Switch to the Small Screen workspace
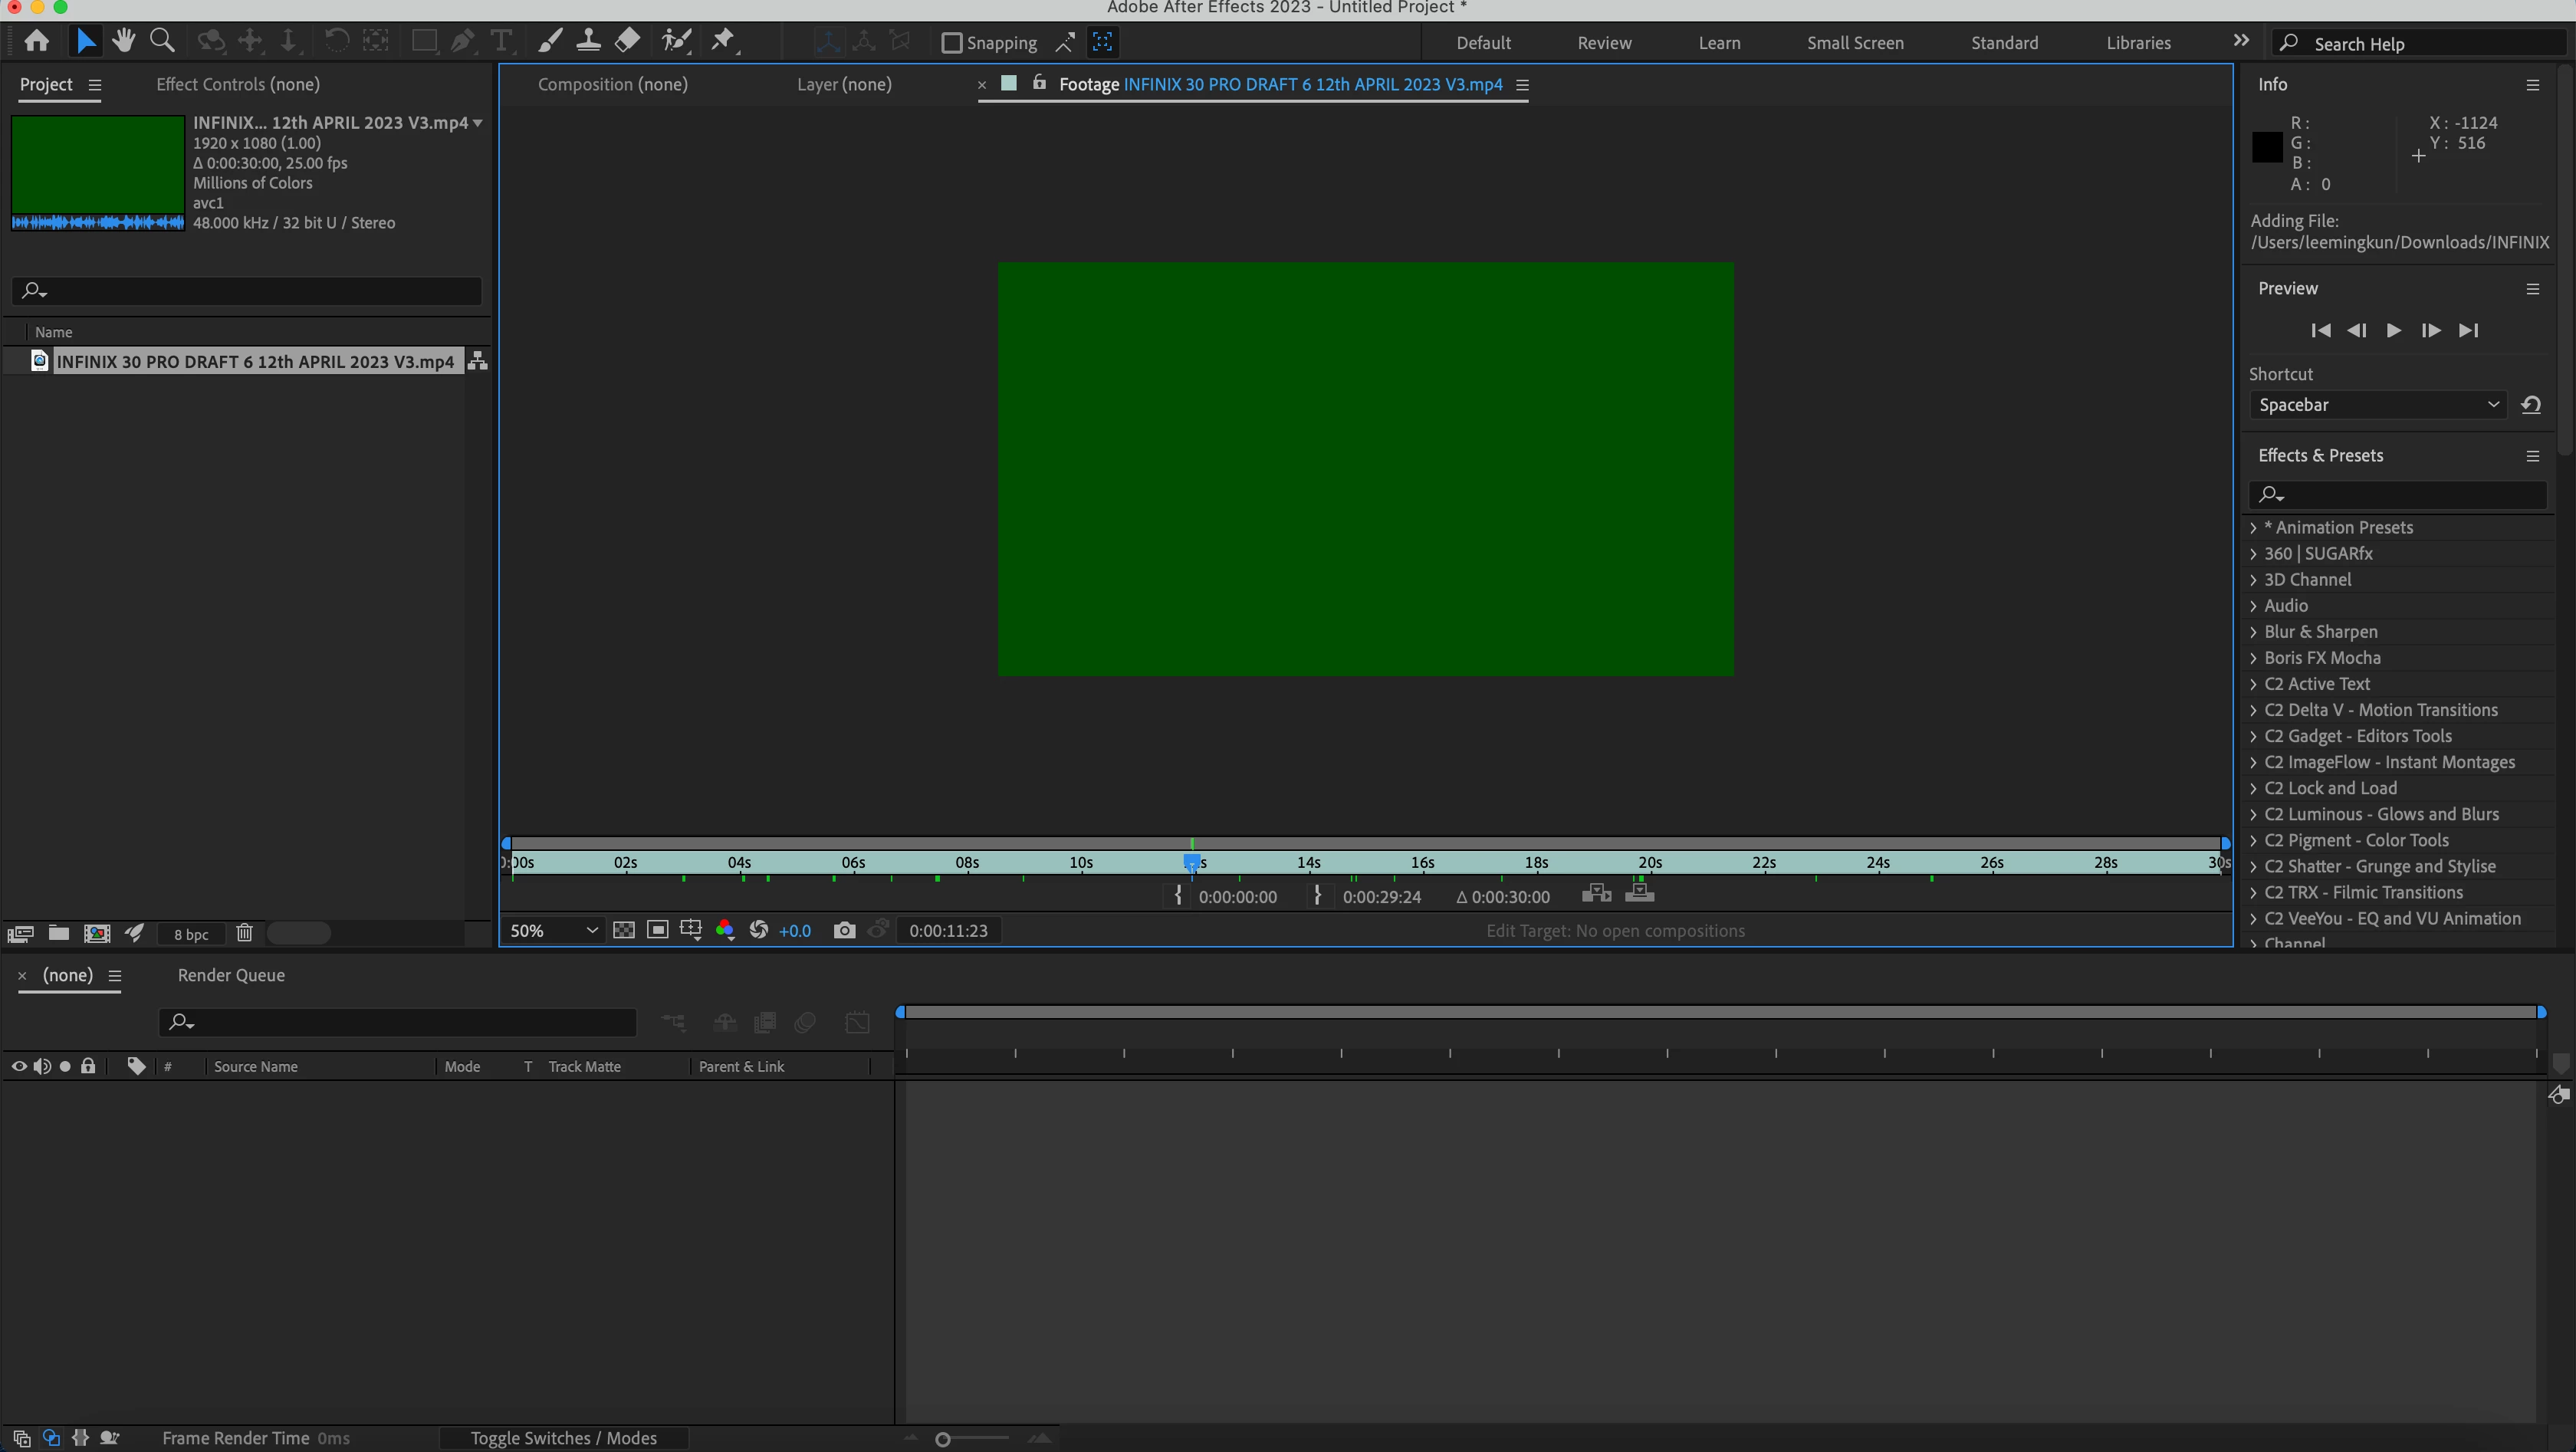The height and width of the screenshot is (1452, 2576). (1855, 43)
